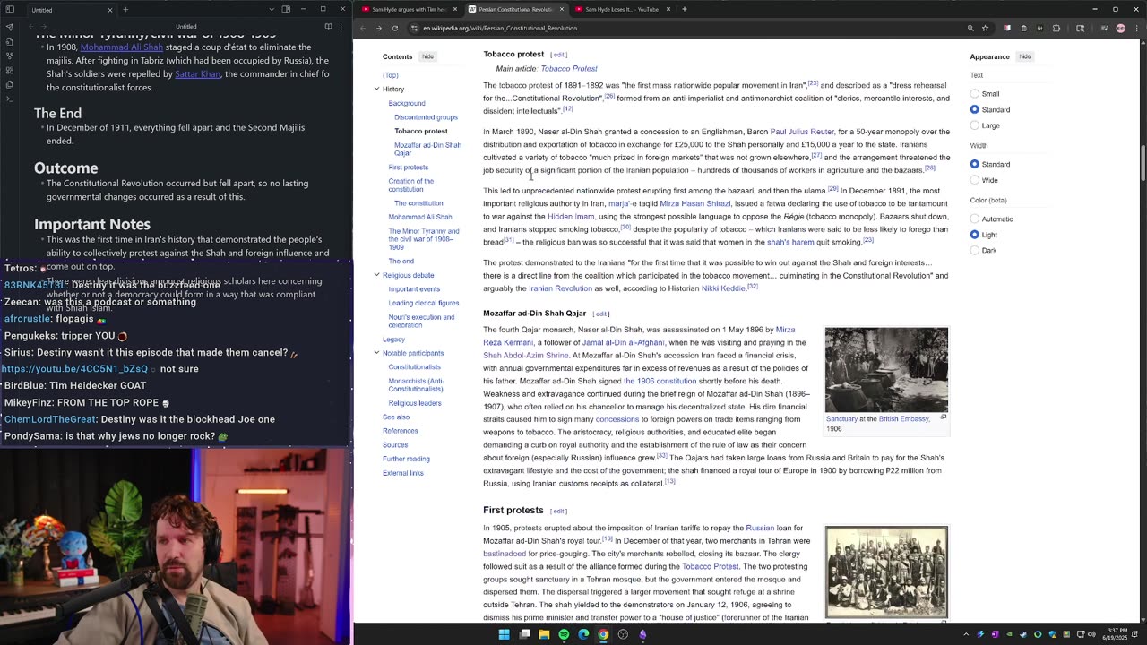Reload the Wikipedia page
1147x645 pixels.
pyautogui.click(x=394, y=28)
